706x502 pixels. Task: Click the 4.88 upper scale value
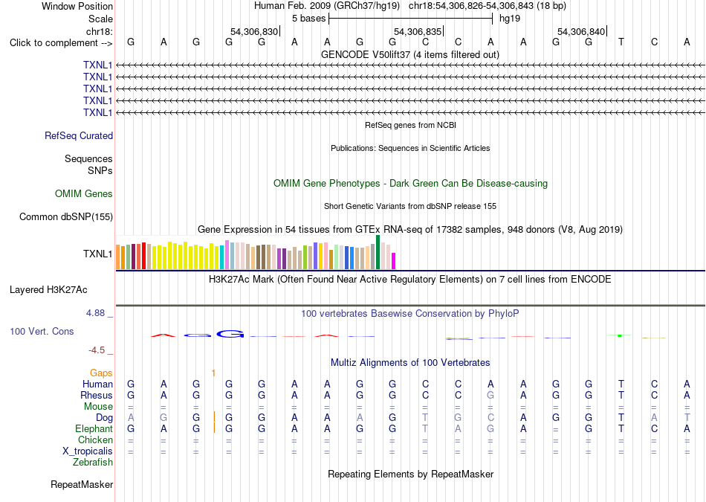[x=95, y=313]
